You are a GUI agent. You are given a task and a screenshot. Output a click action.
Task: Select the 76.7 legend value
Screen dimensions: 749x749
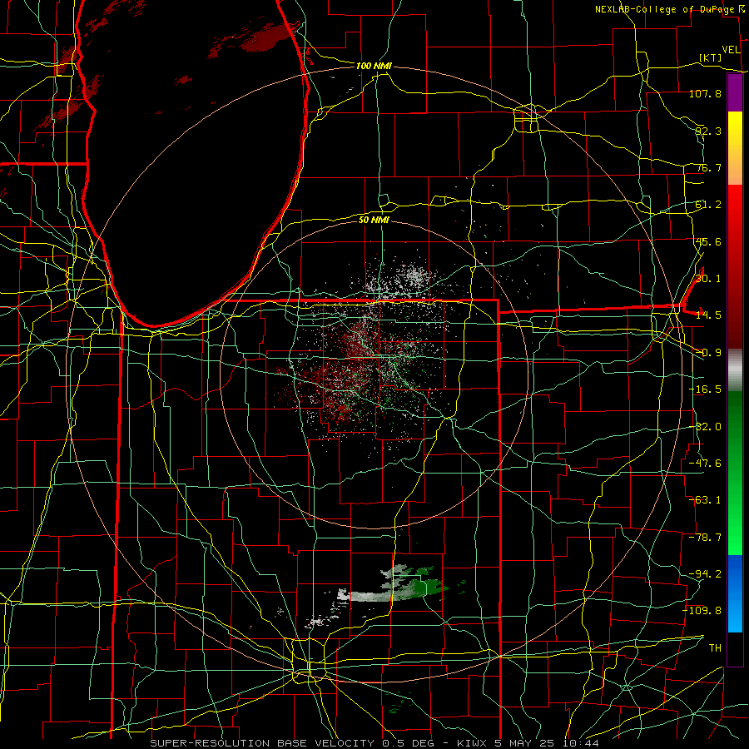click(x=708, y=167)
